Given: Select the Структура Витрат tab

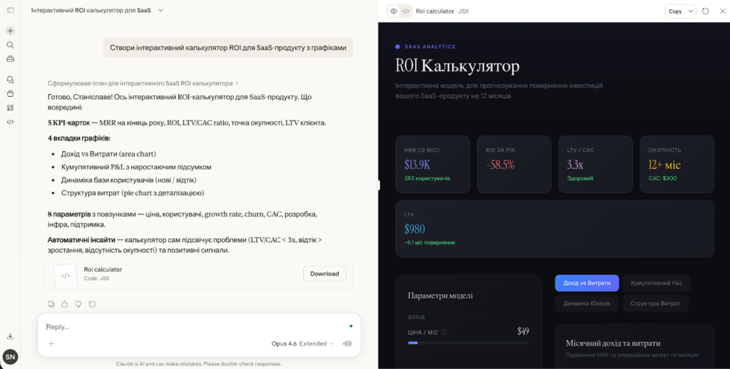Looking at the screenshot, I should pyautogui.click(x=654, y=303).
